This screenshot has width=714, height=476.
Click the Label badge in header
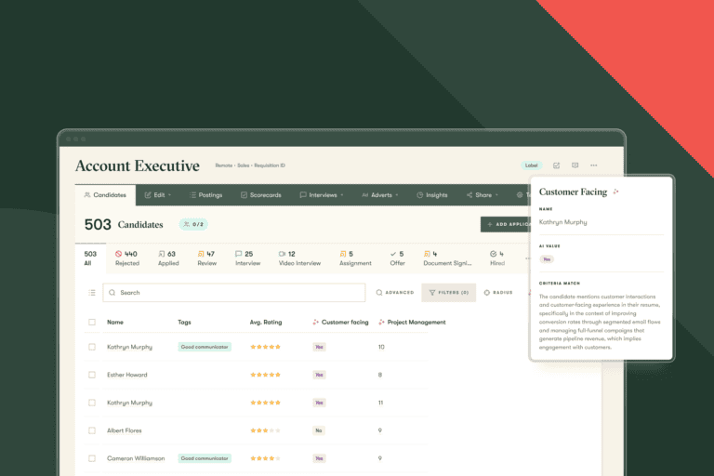pos(532,165)
